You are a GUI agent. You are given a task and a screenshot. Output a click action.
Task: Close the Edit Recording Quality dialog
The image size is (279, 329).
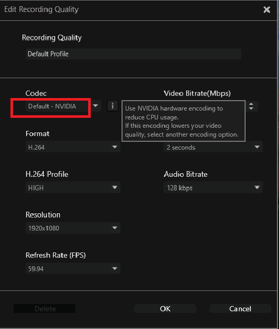click(267, 10)
